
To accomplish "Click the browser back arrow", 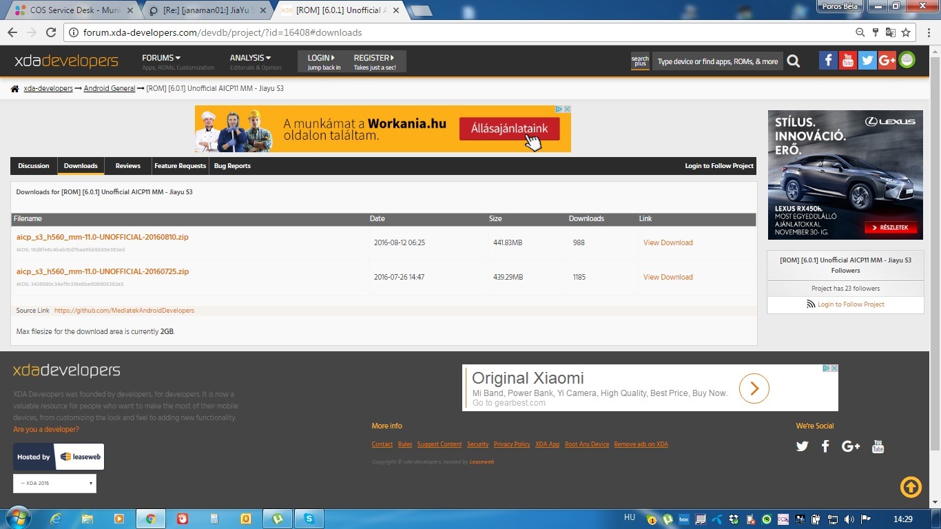I will (x=12, y=32).
